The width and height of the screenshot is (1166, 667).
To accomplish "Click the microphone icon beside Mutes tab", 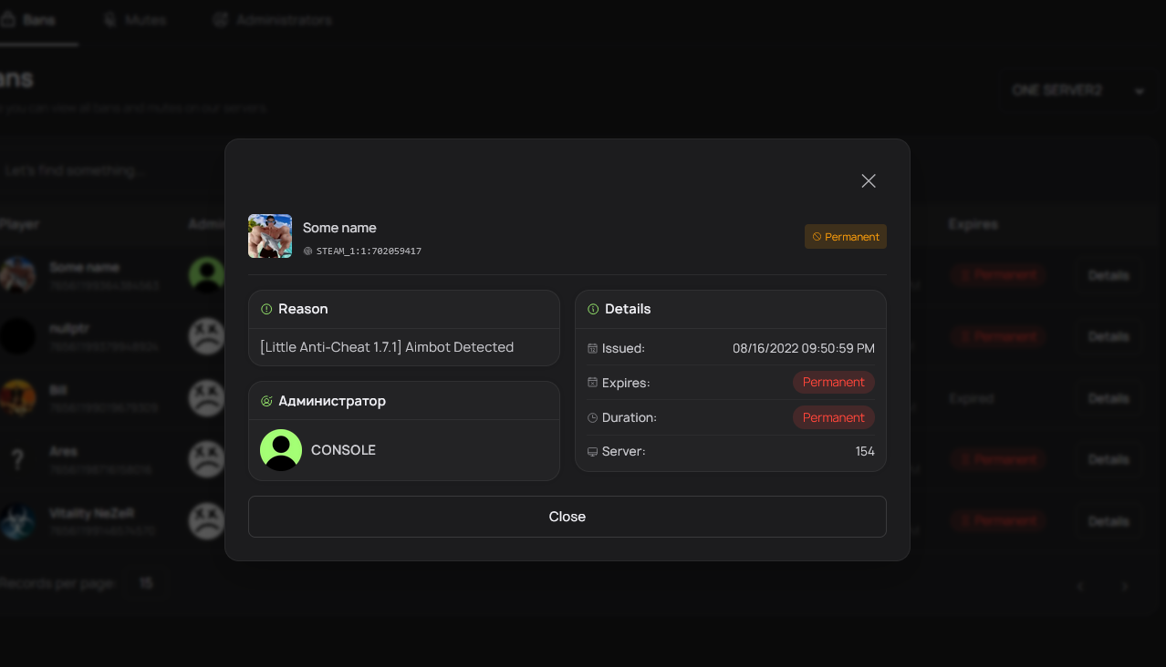I will point(109,18).
